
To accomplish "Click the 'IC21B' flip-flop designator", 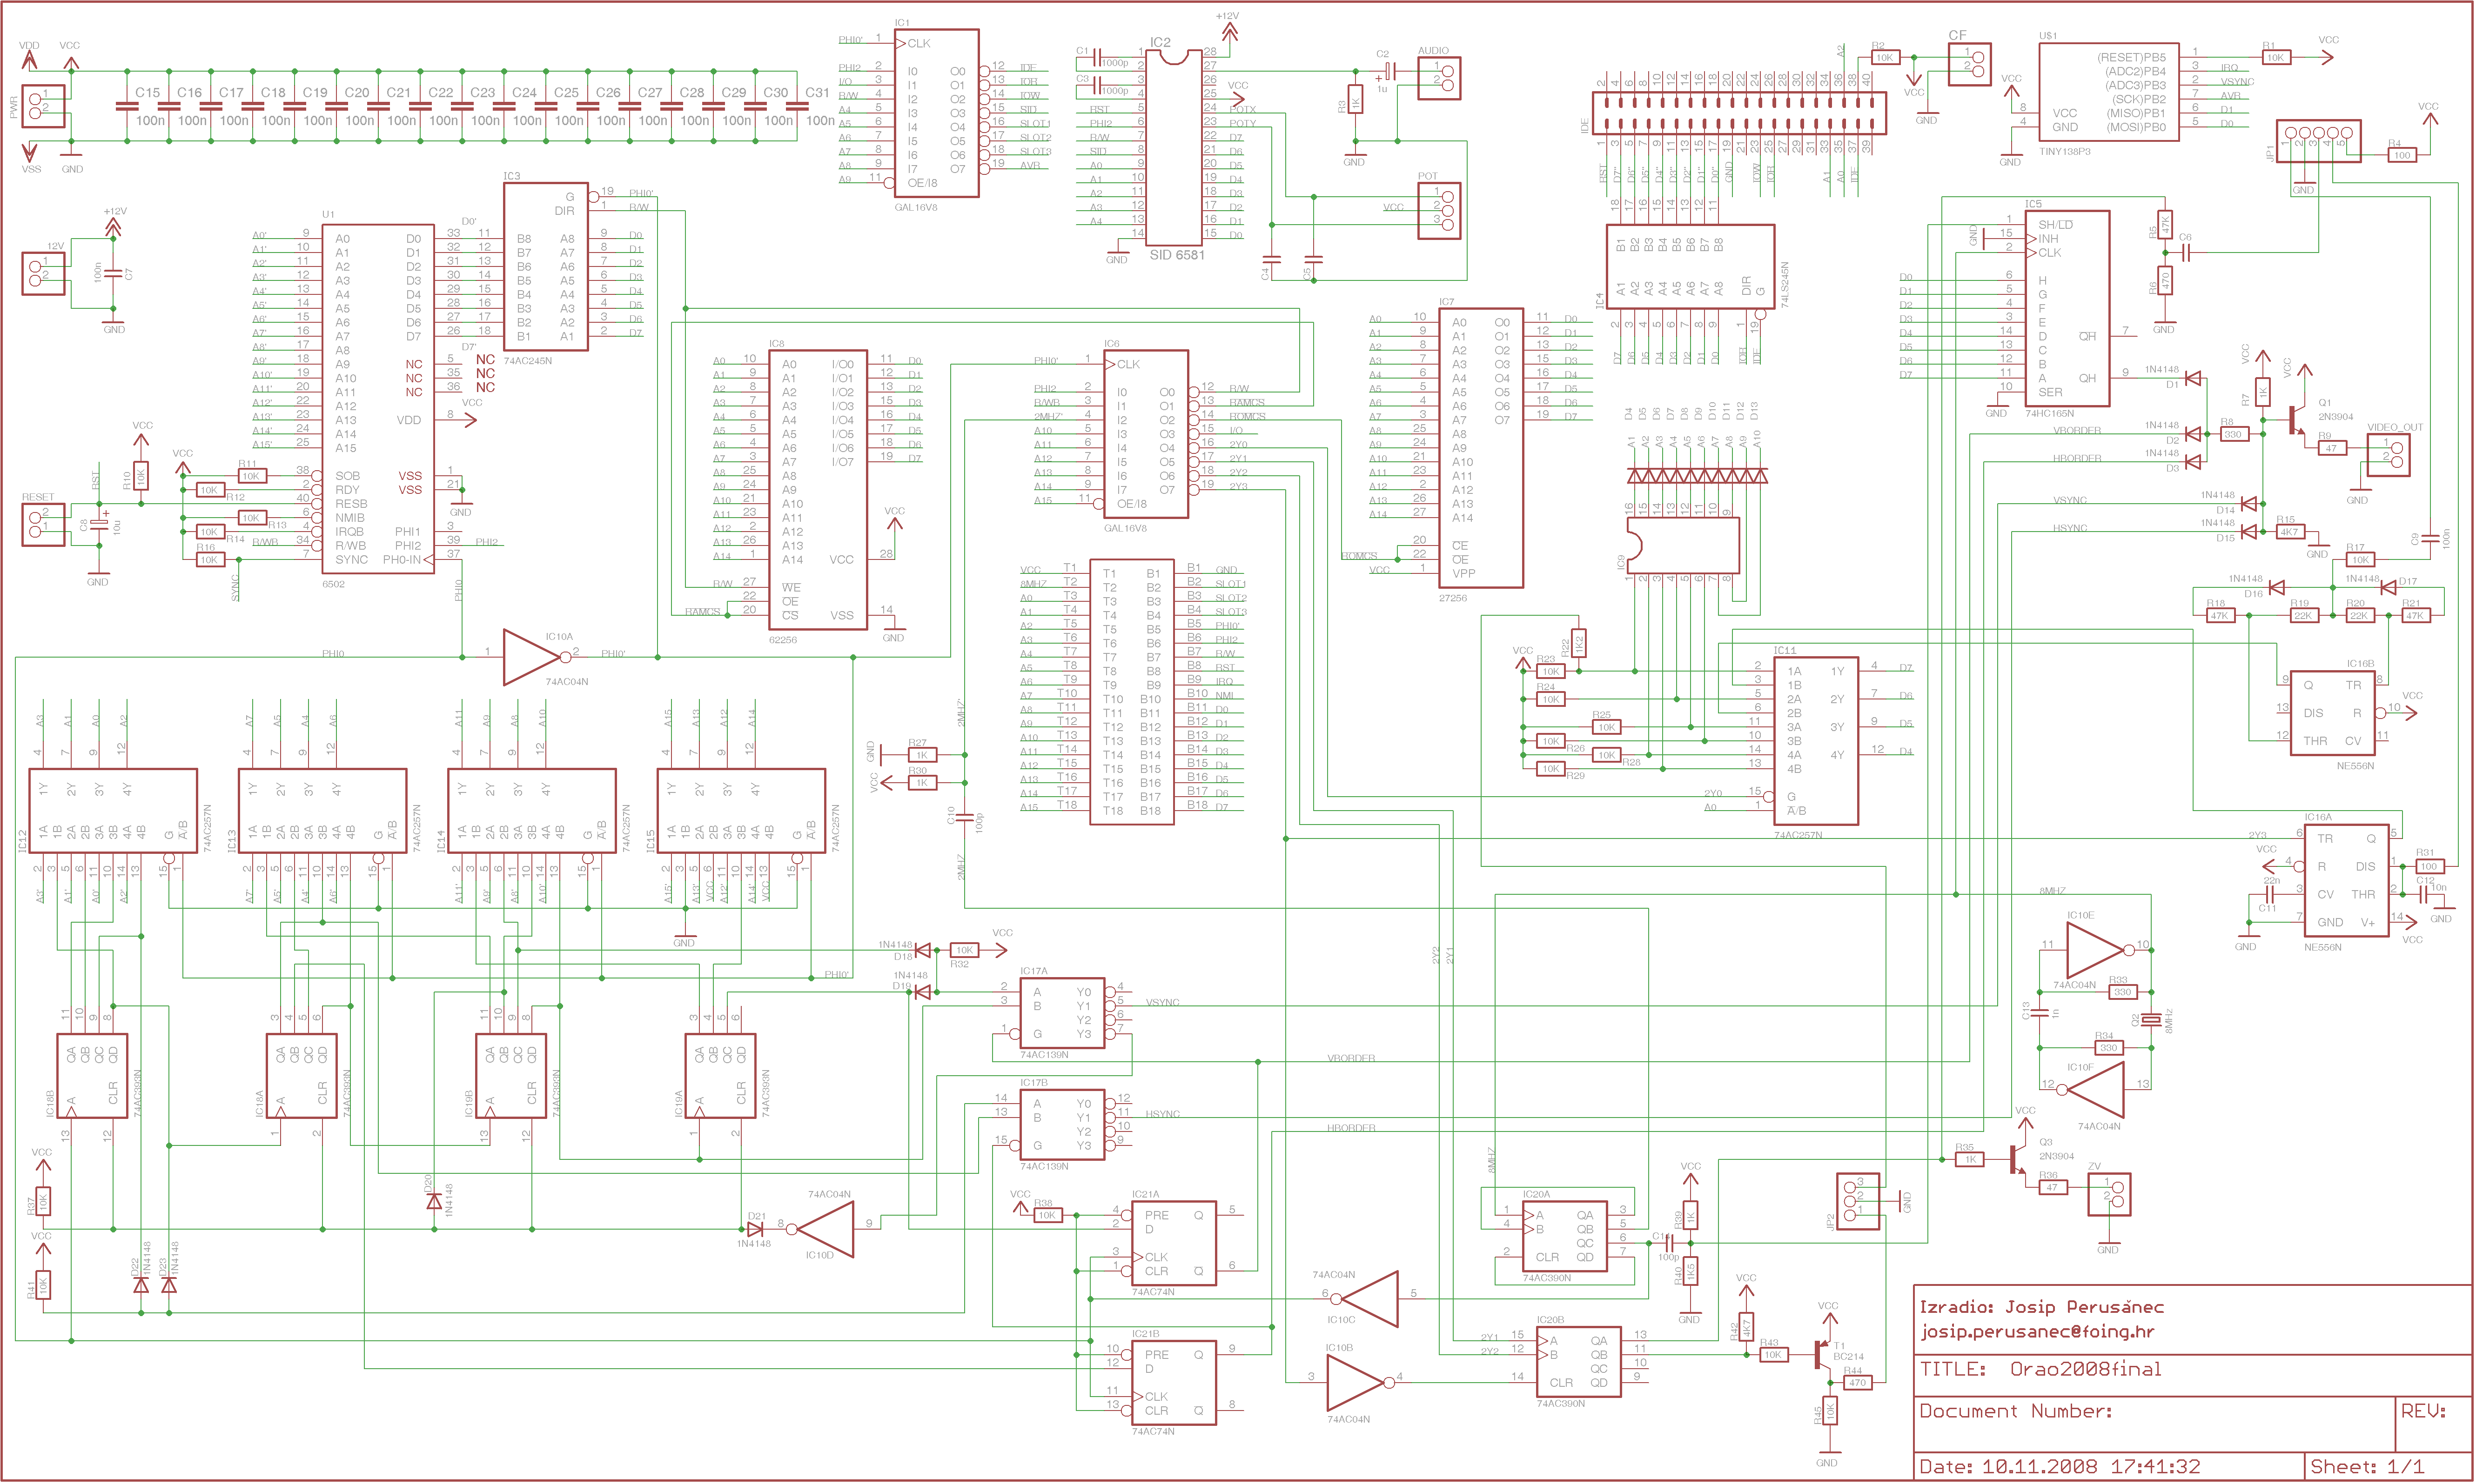I will (1146, 1334).
